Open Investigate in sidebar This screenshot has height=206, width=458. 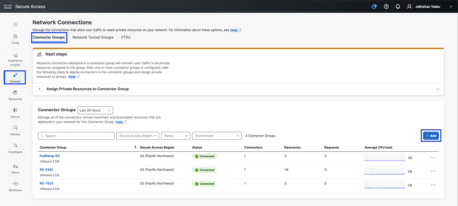(x=15, y=149)
